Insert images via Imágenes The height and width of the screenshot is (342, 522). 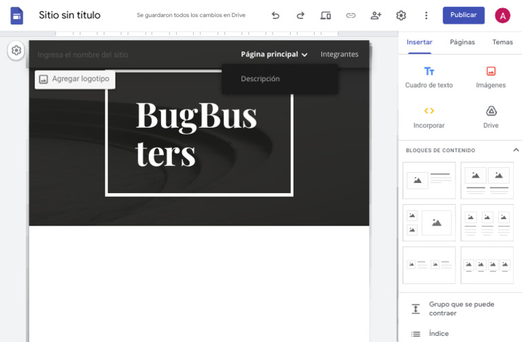point(491,78)
